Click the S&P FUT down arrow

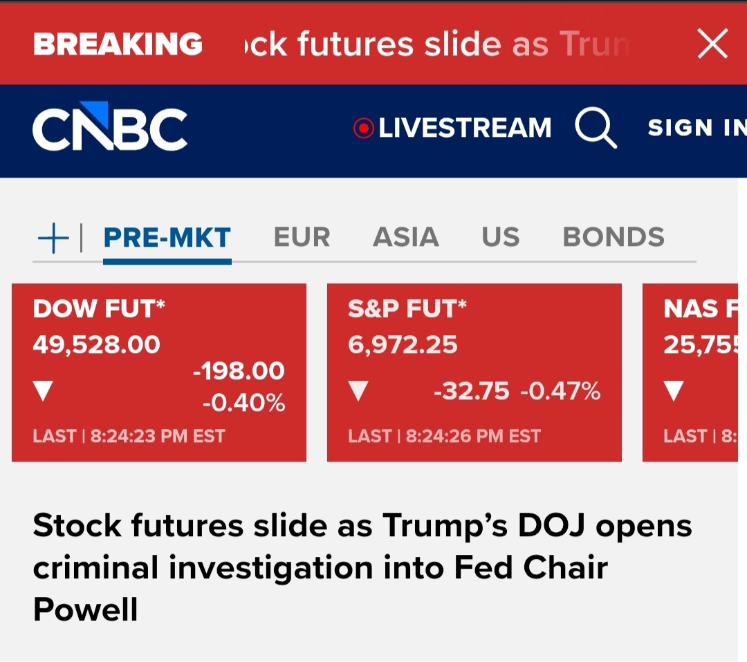[x=358, y=392]
